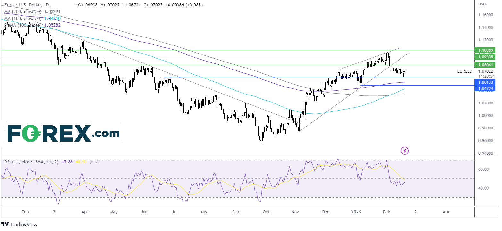This screenshot has width=502, height=231.
Task: Click the purple lightning bolt event icon
Action: 405,150
